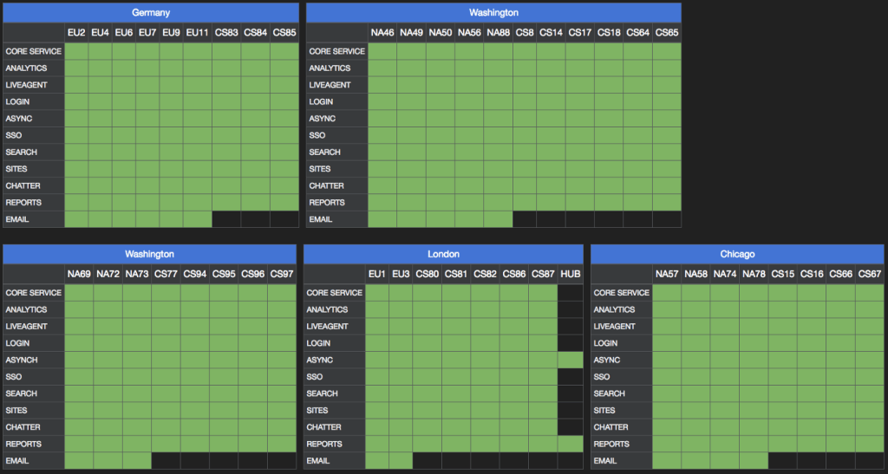Screen dimensions: 888x474
Task: Choose the EU11 column header
Action: pyautogui.click(x=197, y=33)
